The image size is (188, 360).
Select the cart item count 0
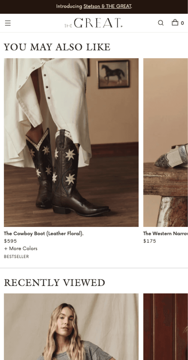182,23
